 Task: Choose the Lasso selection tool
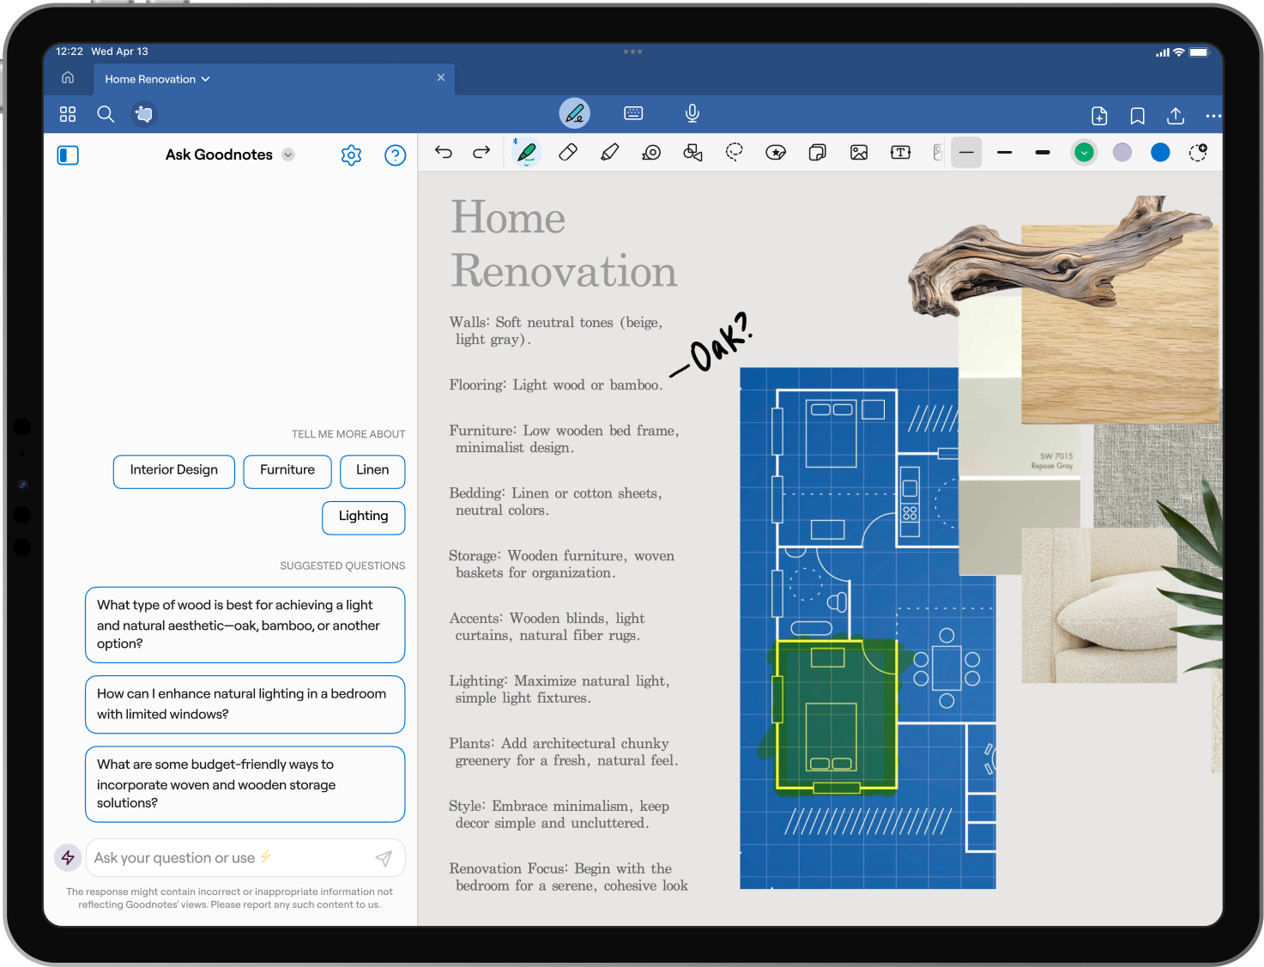735,153
